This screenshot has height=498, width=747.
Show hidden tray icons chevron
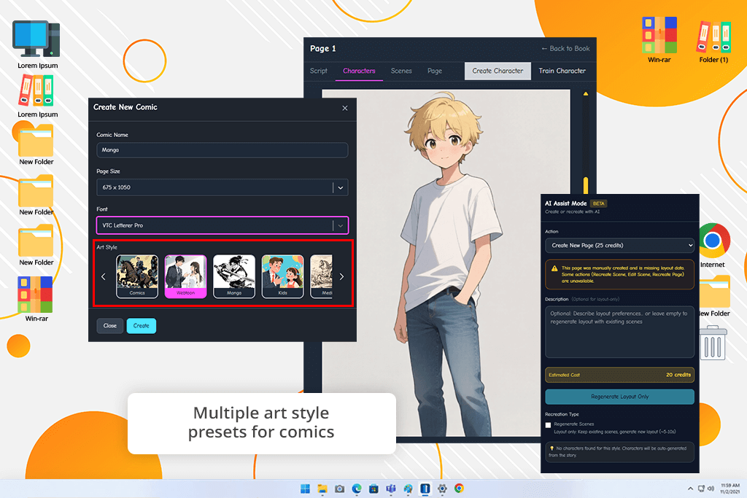tap(690, 489)
